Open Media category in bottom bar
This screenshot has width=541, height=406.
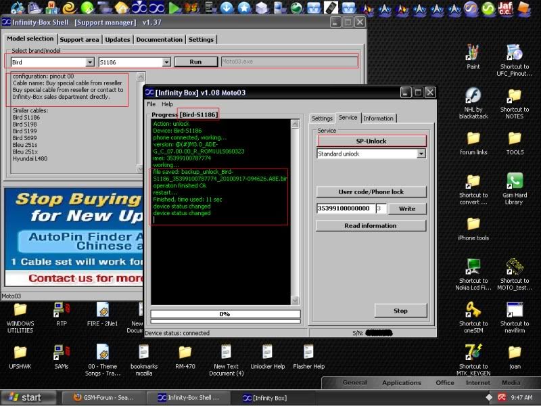[511, 382]
